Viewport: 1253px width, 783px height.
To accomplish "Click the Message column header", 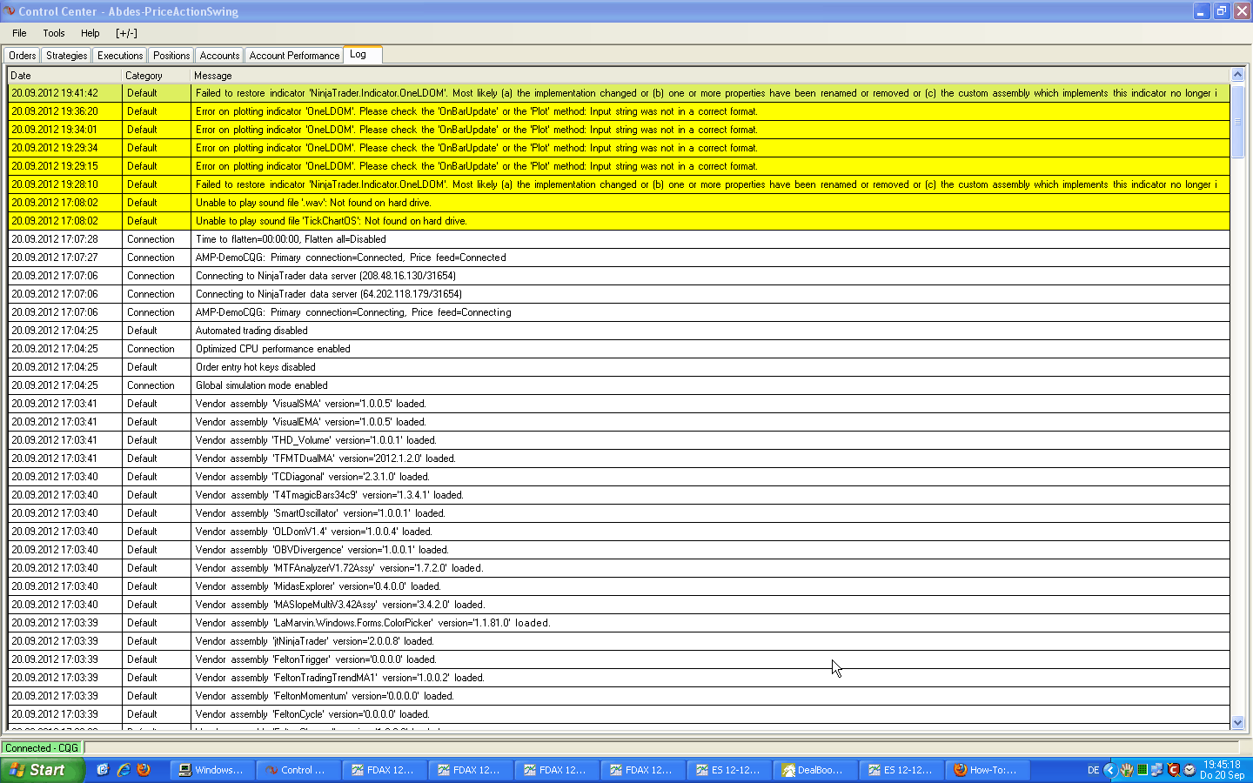I will (710, 76).
